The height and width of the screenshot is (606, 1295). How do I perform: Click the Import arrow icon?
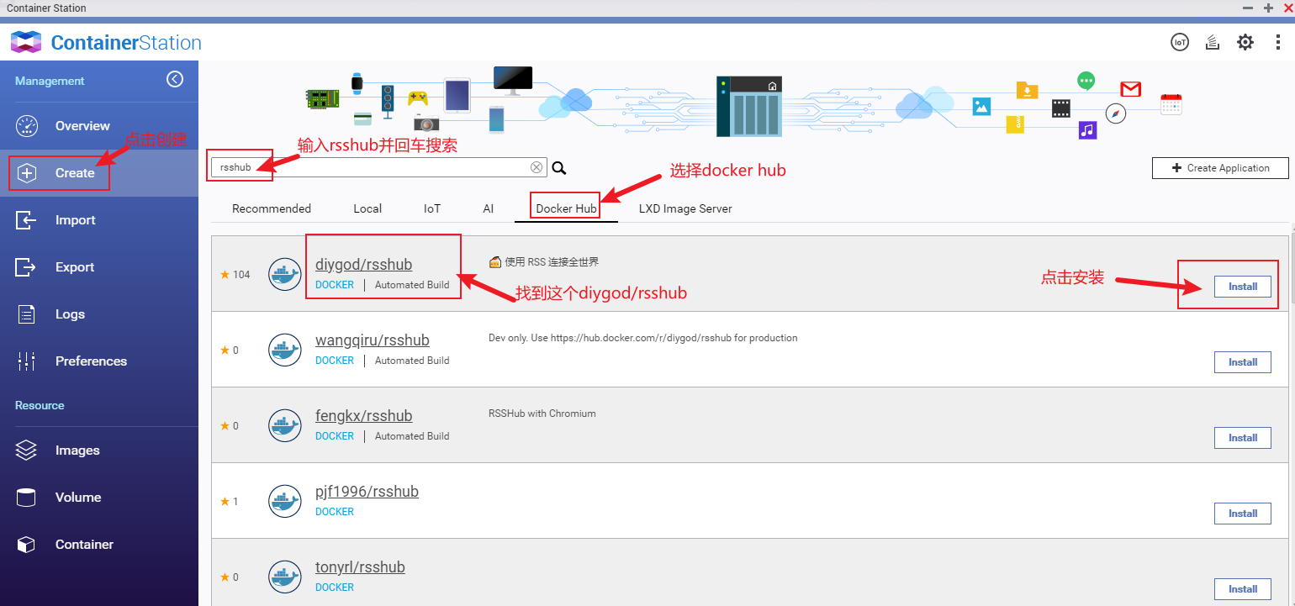click(27, 220)
